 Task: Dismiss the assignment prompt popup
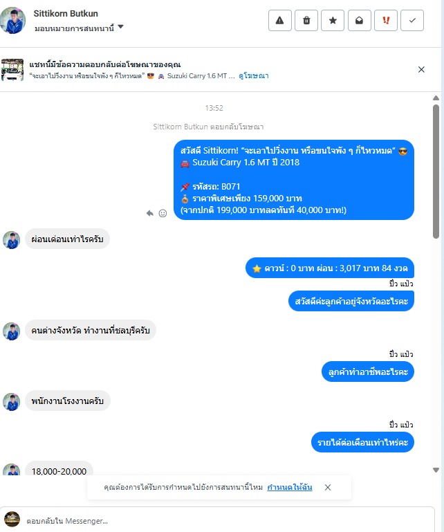tap(328, 488)
